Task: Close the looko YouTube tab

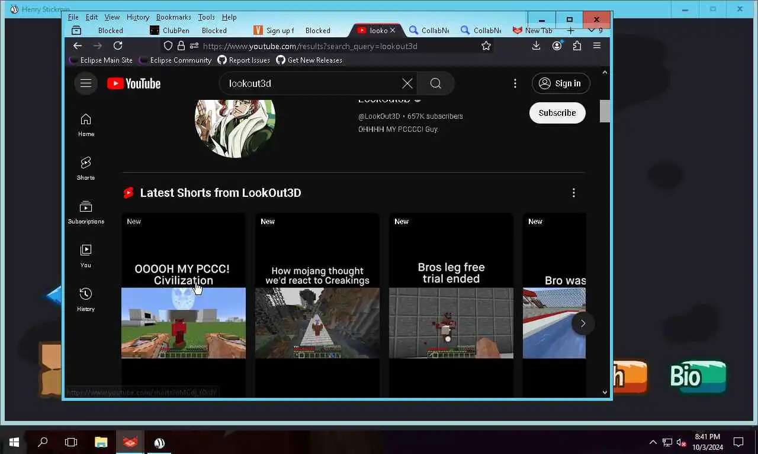Action: 392,31
